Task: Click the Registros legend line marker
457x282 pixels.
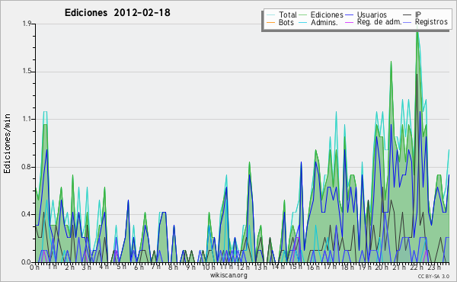Action: click(x=407, y=22)
